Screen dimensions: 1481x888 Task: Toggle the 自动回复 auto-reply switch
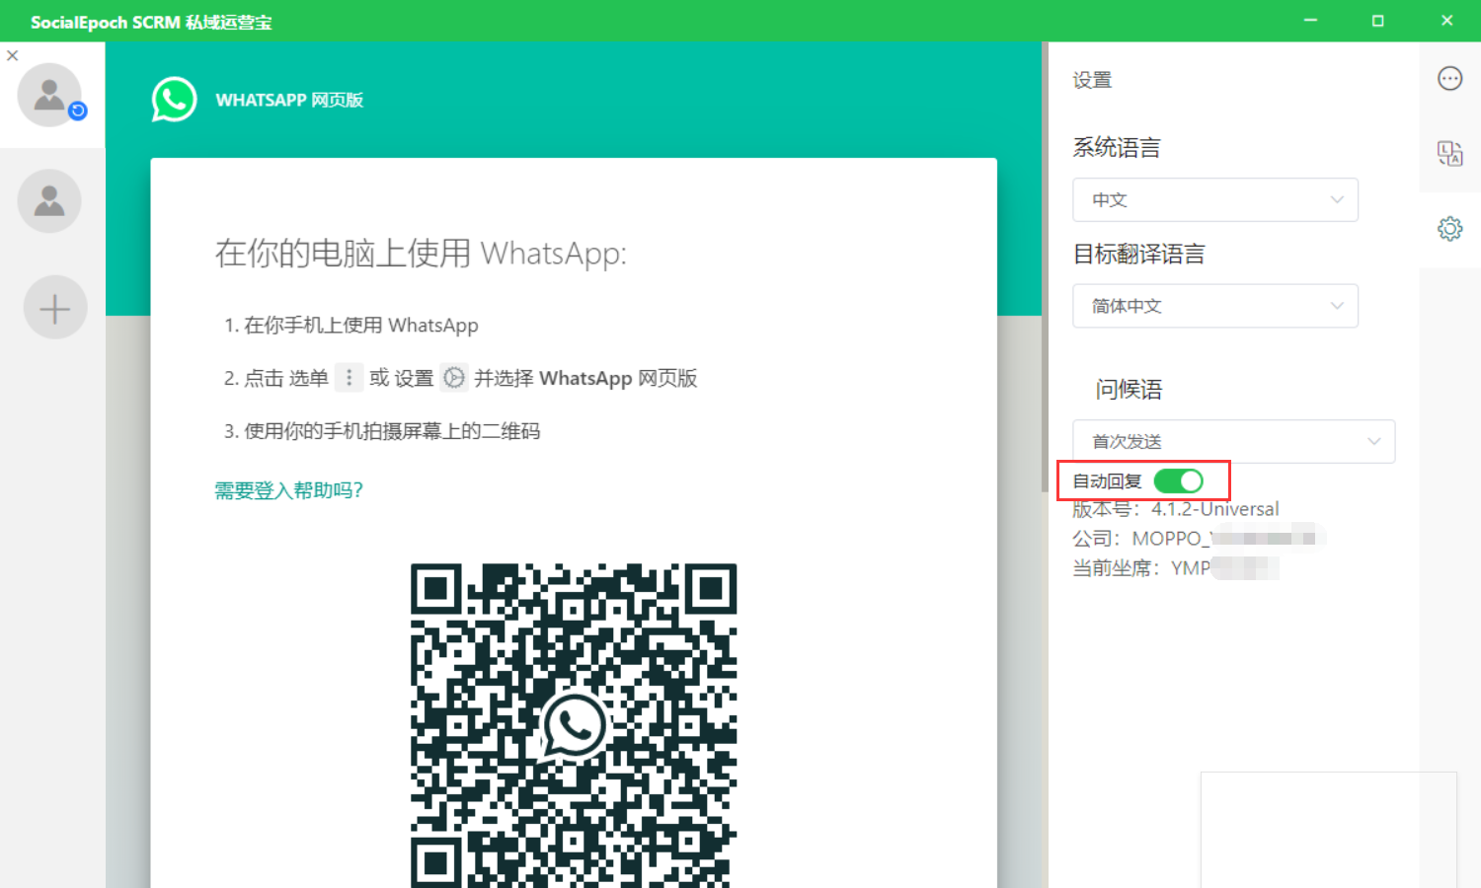[x=1179, y=481]
